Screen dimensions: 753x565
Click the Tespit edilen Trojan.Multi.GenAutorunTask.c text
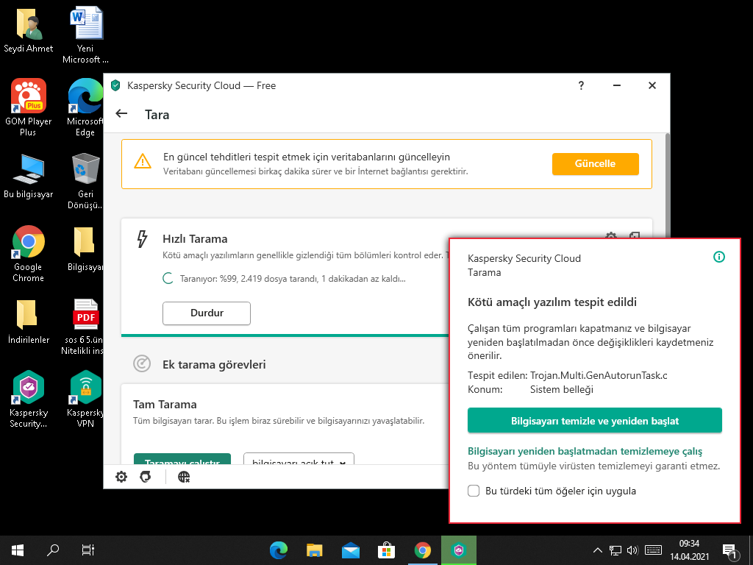[568, 375]
